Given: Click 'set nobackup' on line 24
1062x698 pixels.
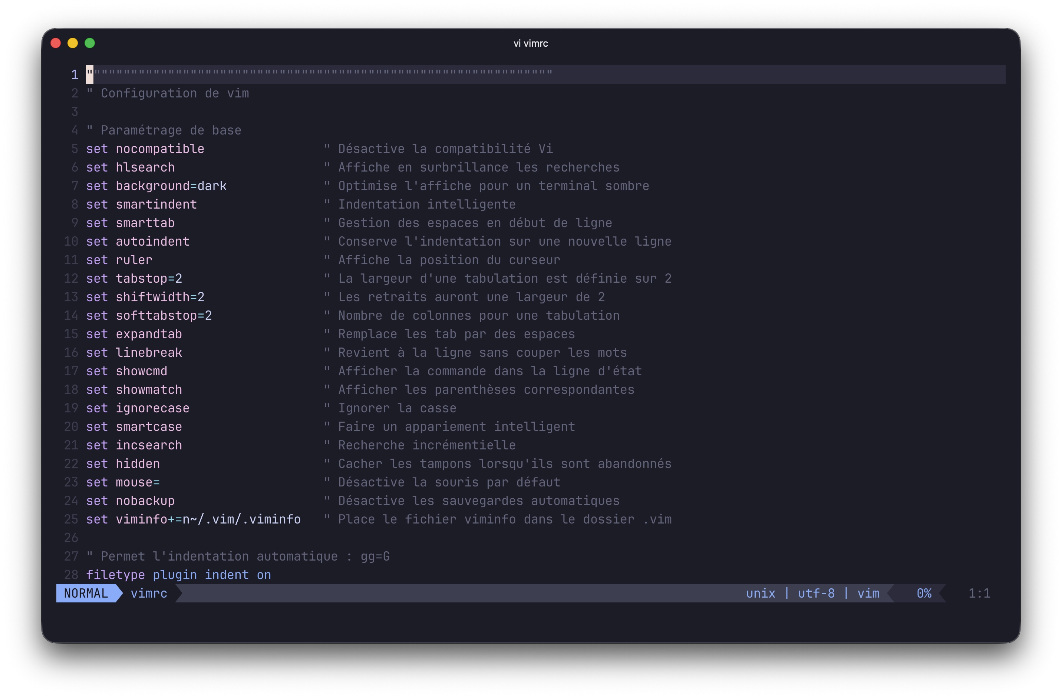Looking at the screenshot, I should (x=130, y=501).
